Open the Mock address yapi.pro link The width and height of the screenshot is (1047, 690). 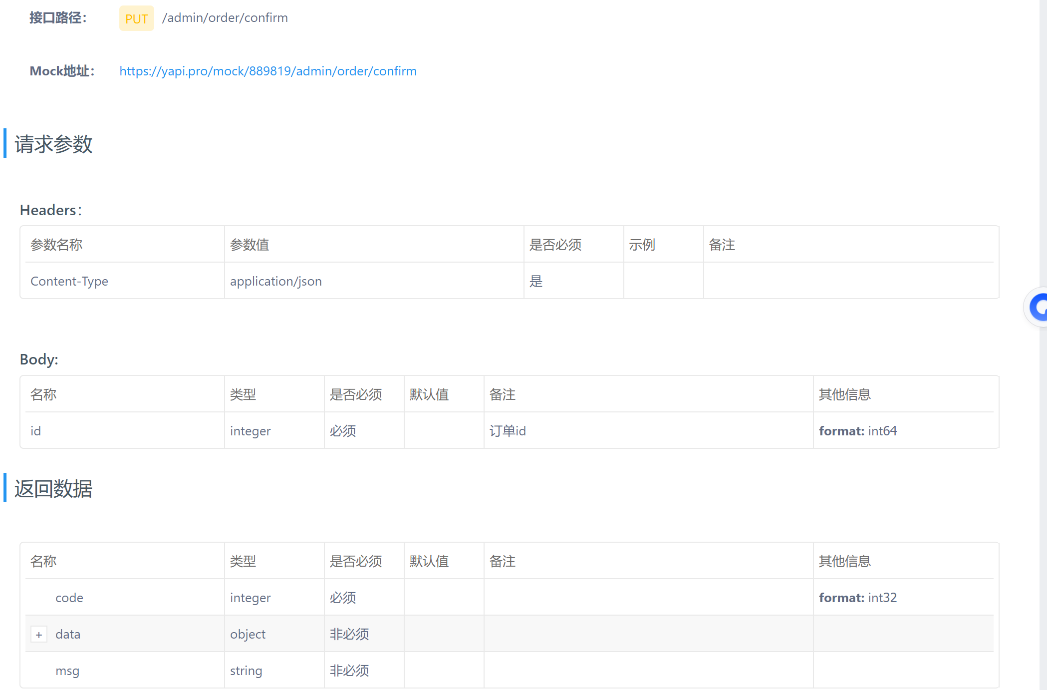[x=268, y=71]
